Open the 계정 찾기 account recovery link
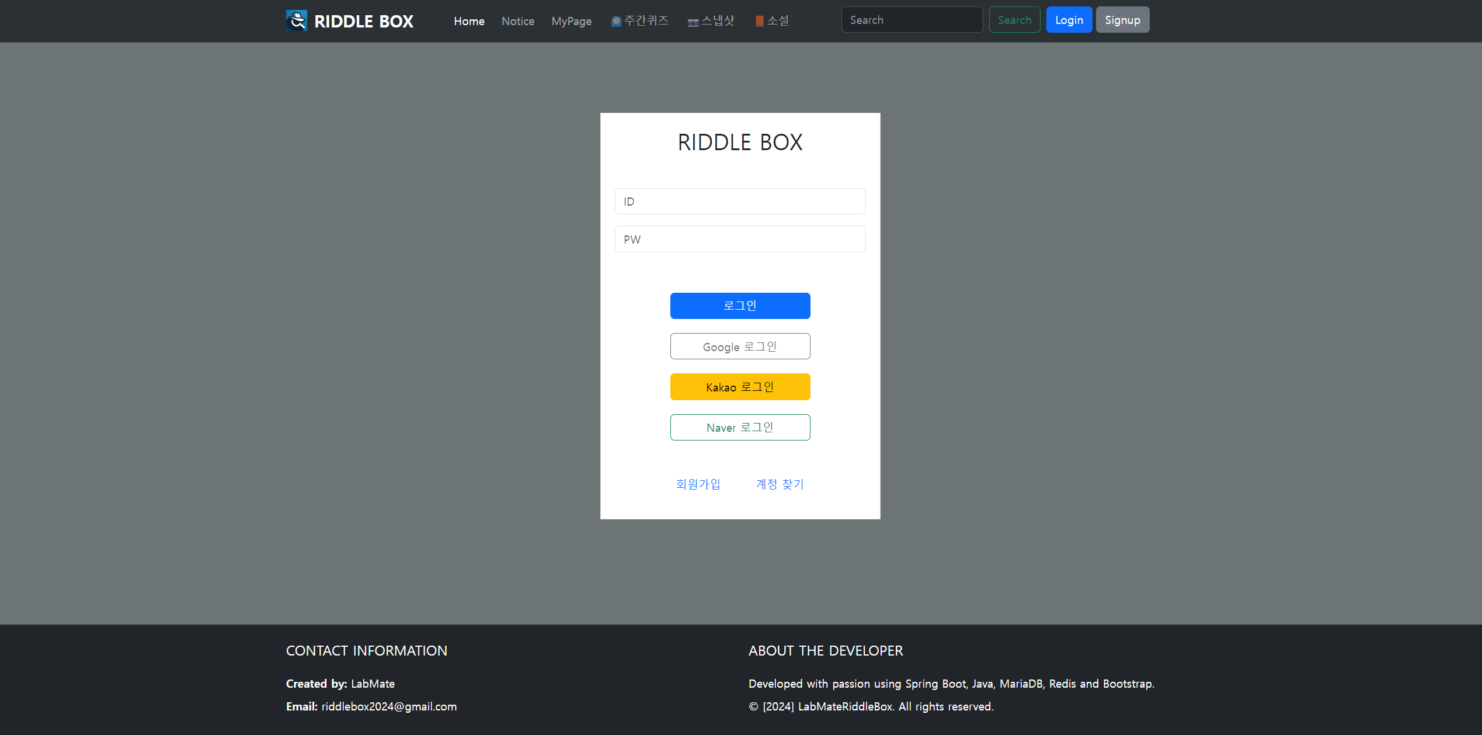 (780, 484)
